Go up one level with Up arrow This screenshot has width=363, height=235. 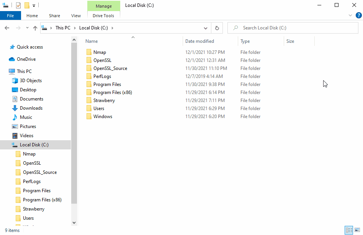coord(35,28)
